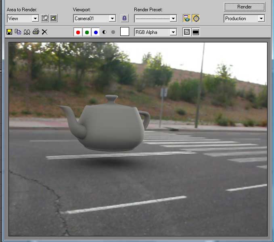Open Render Setup dialog icon
274x242 pixels.
point(186,18)
